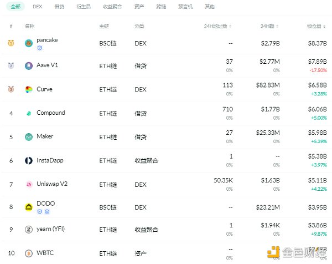Sort by 24H地址数 column arrow
The height and width of the screenshot is (264, 332).
231,26
